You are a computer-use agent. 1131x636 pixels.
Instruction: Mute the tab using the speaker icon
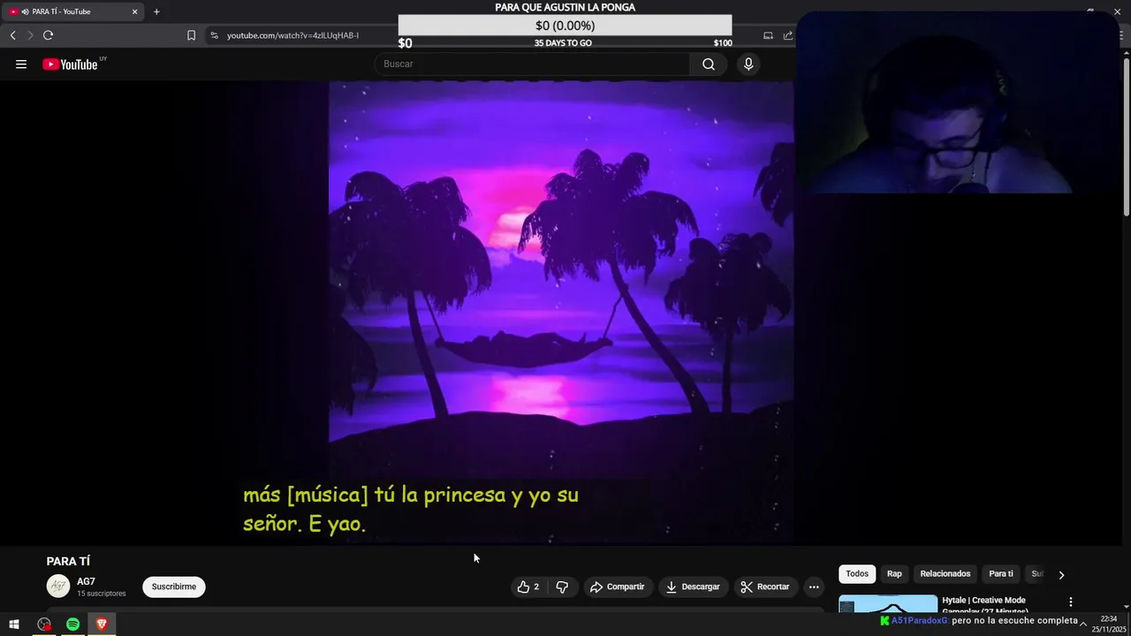click(25, 11)
